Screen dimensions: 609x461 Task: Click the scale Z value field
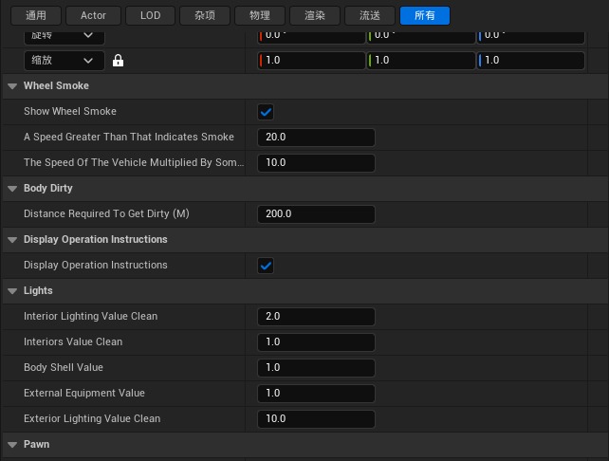pyautogui.click(x=531, y=61)
